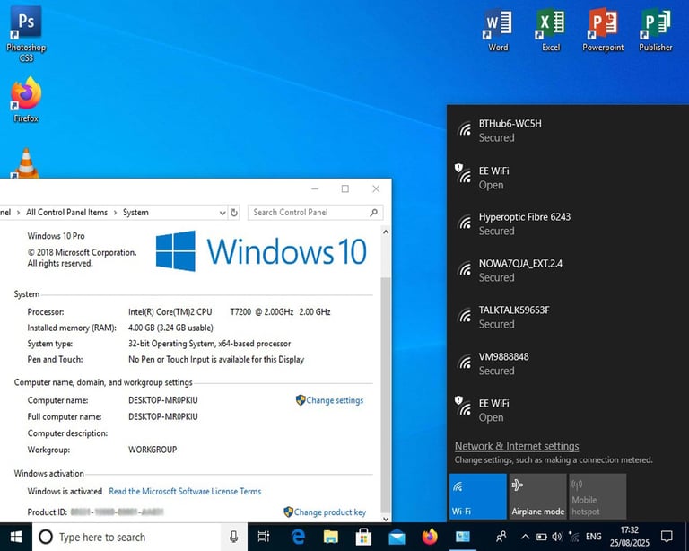Click scroll down arrow in System window
Screen dimensions: 689x551
tap(386, 518)
